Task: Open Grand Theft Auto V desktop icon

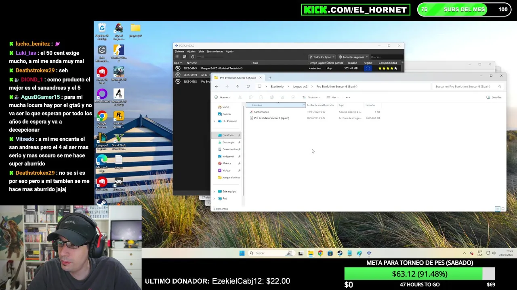Action: (x=119, y=142)
